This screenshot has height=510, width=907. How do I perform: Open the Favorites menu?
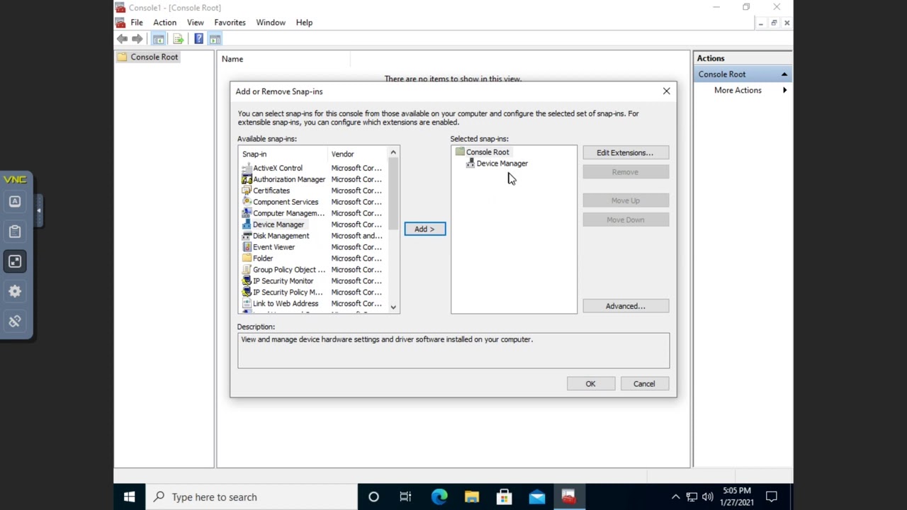pos(230,23)
